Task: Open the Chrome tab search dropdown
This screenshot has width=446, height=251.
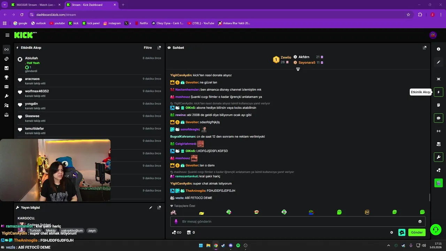Action: [5, 5]
